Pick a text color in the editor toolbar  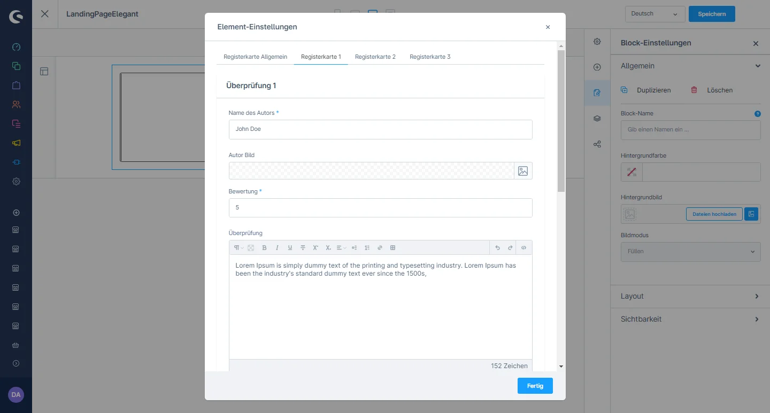(x=251, y=248)
